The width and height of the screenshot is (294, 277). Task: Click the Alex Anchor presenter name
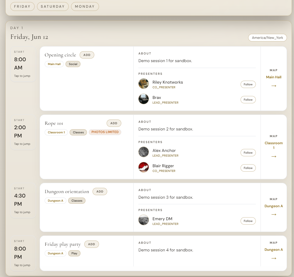(x=164, y=150)
